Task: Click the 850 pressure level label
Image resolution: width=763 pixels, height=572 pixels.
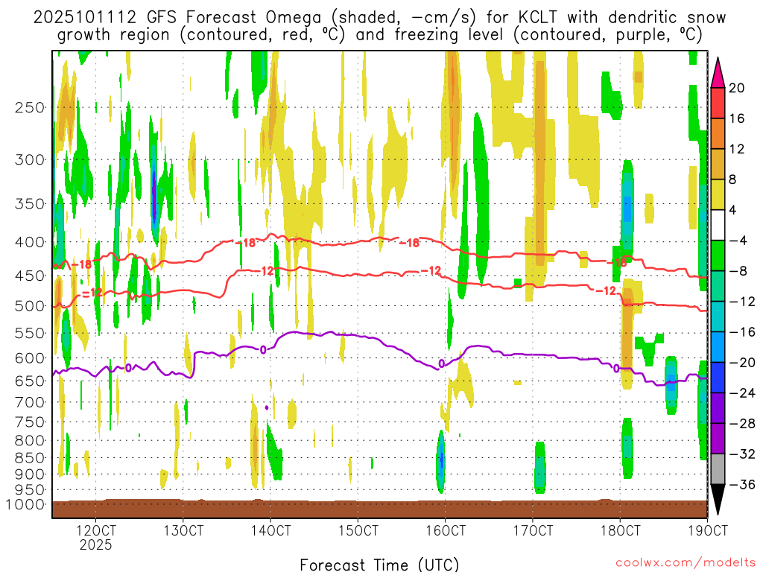Action: pyautogui.click(x=30, y=458)
